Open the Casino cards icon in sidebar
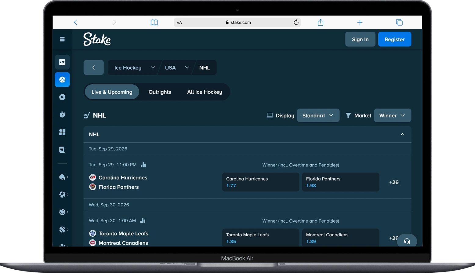The width and height of the screenshot is (475, 273). tap(62, 62)
